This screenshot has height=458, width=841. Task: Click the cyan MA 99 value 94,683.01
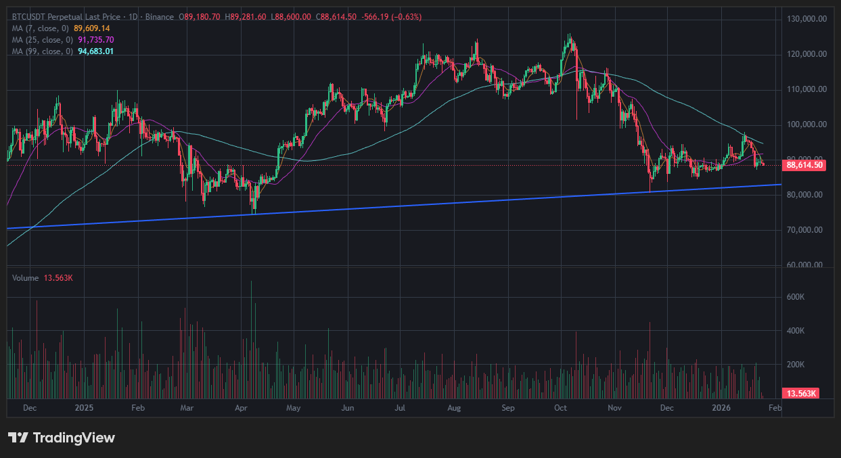(x=95, y=51)
